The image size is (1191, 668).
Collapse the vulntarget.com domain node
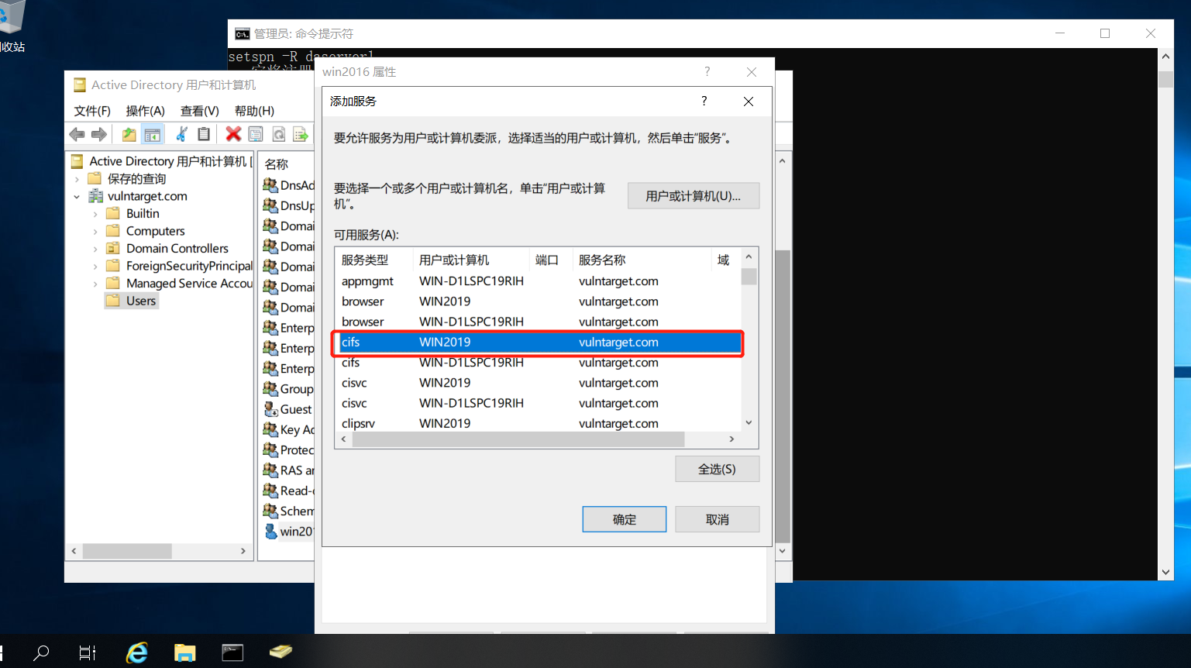(x=77, y=197)
